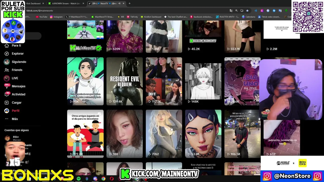324x182 pixels.
Task: Open the video with 45.2K views
Action: 203,37
